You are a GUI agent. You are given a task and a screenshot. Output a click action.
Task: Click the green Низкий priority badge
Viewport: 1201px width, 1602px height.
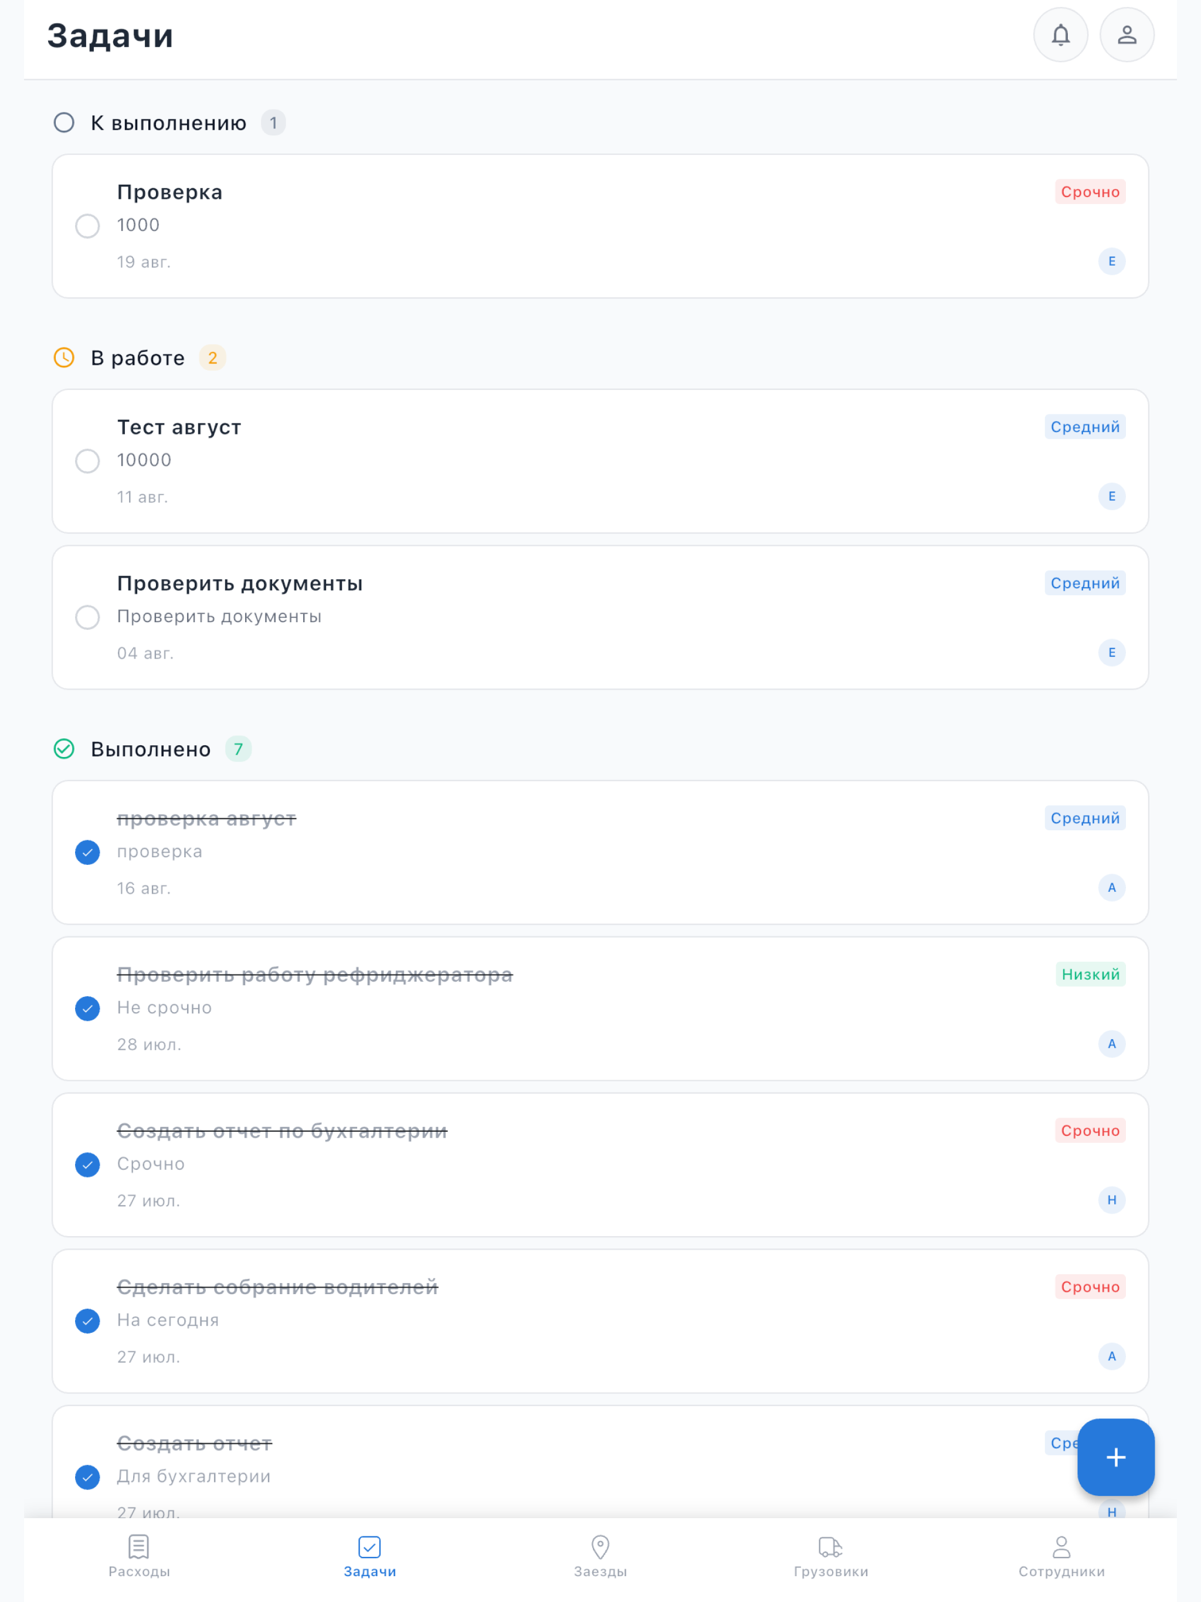pyautogui.click(x=1090, y=974)
